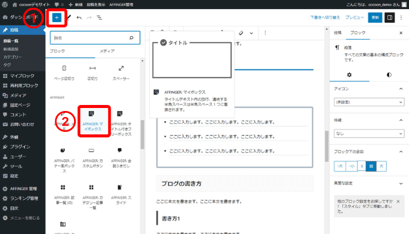The image size is (409, 234).
Task: Open the document list view icon
Action: click(99, 17)
